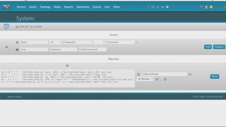This screenshot has height=127, width=226.
Task: Open the Topology menu
Action: tap(45, 7)
